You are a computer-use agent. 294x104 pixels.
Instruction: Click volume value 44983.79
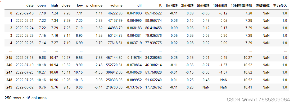tap(115, 28)
